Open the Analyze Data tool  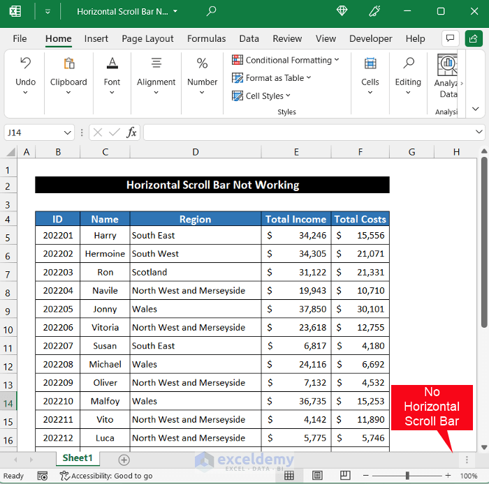click(x=447, y=64)
